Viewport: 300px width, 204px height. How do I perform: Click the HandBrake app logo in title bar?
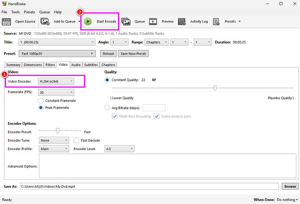point(4,4)
